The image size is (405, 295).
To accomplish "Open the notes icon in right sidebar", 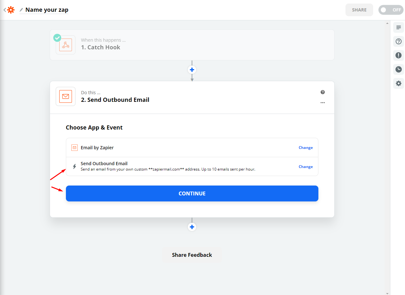I will coord(398,27).
